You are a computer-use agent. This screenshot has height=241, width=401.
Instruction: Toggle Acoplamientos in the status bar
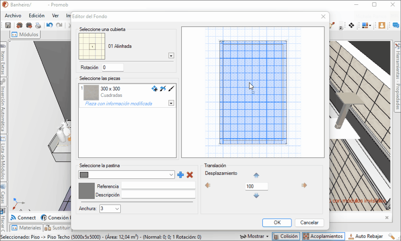(324, 237)
